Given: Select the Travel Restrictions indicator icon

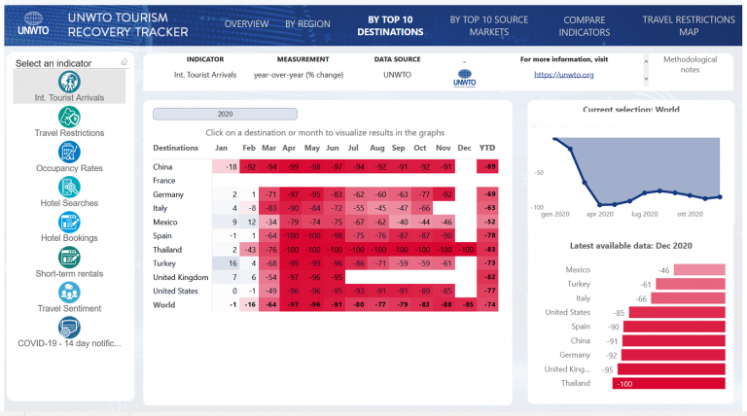Looking at the screenshot, I should (x=69, y=117).
